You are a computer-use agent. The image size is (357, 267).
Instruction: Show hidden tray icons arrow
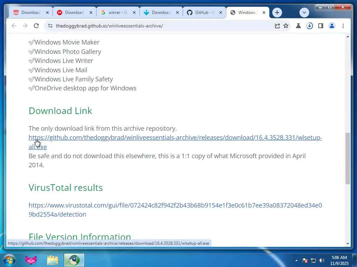(x=296, y=260)
